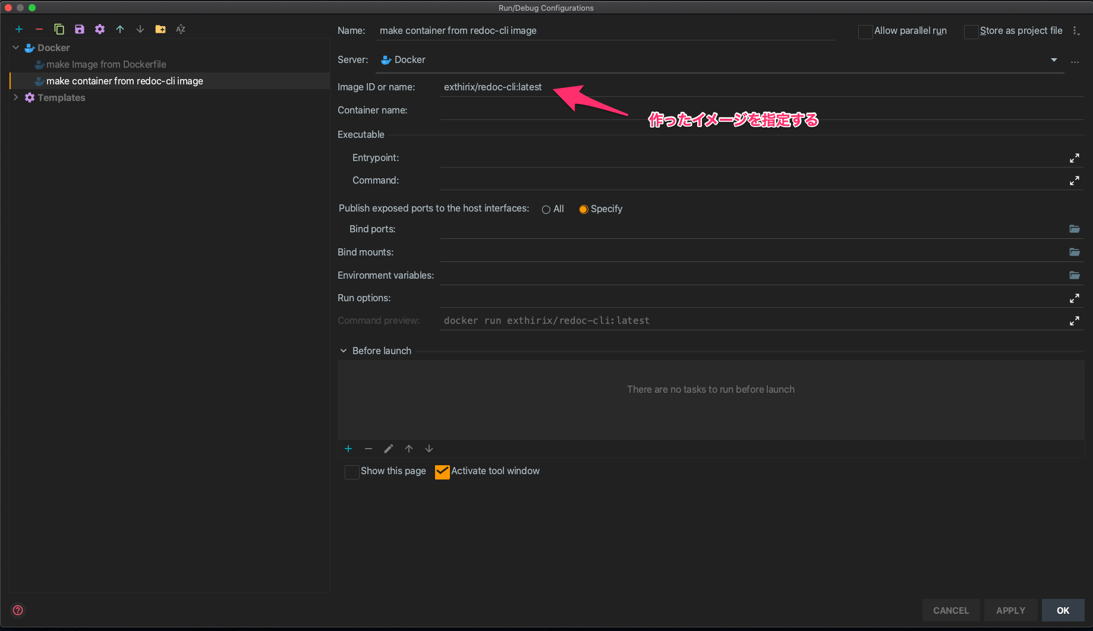1093x631 pixels.
Task: Open edit templates wrench icon
Action: click(100, 29)
